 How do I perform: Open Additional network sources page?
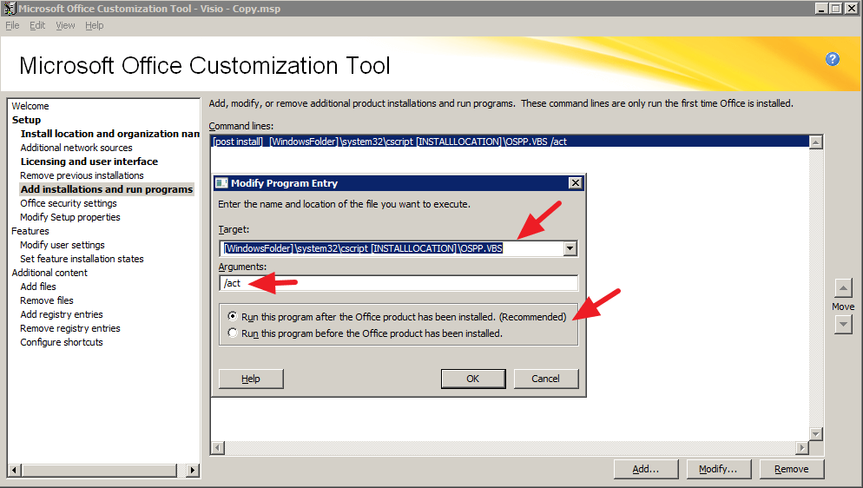(x=76, y=148)
